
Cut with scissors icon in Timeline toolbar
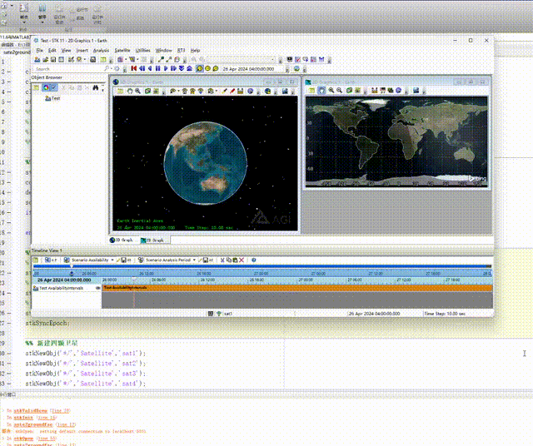[x=222, y=260]
